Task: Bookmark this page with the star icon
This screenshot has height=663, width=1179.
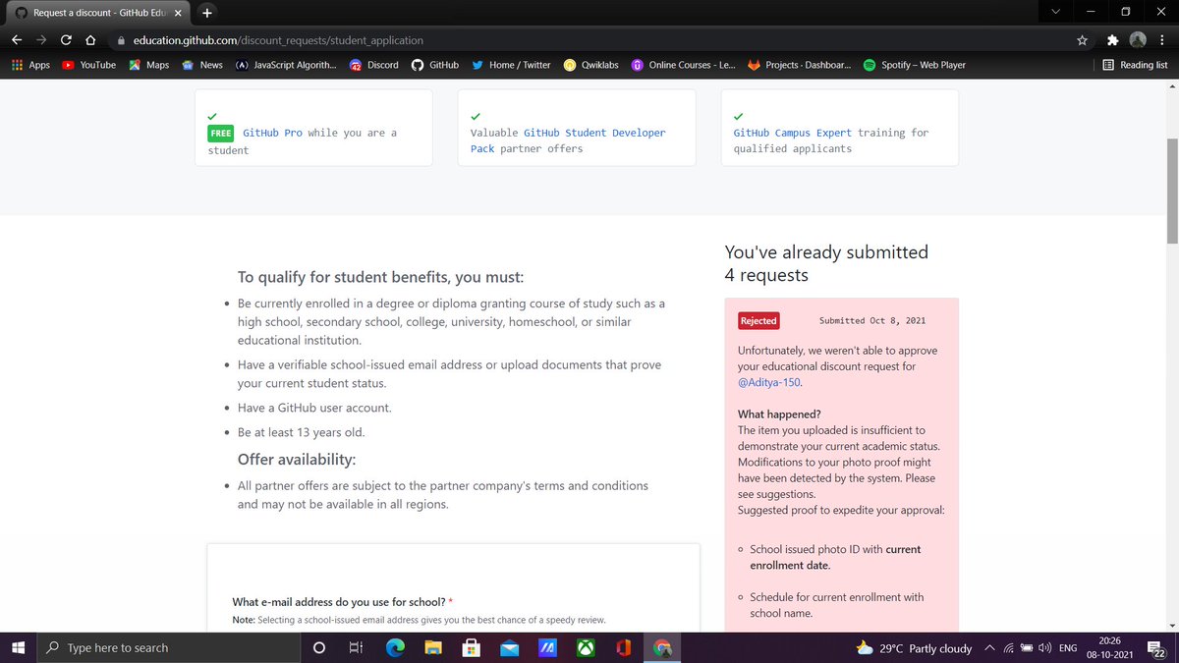Action: pos(1082,40)
